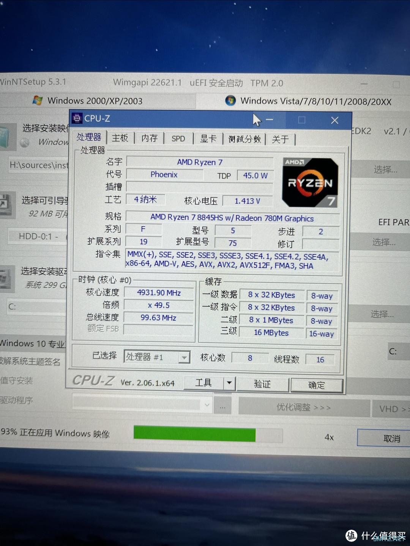Click the empty 插槽 field

200,187
